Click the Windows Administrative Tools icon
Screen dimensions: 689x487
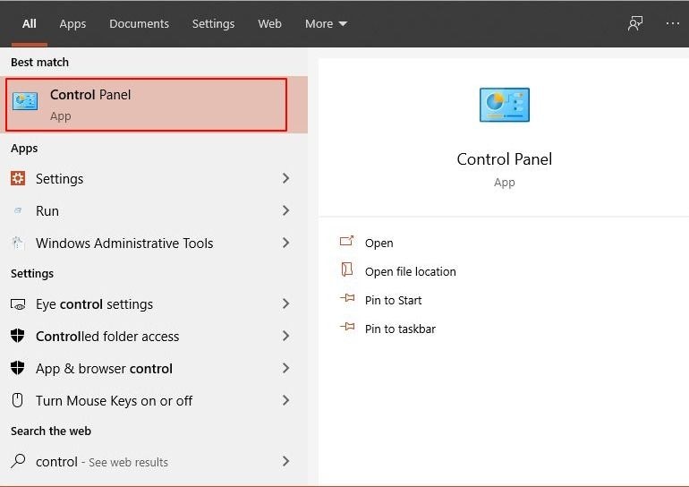click(18, 243)
